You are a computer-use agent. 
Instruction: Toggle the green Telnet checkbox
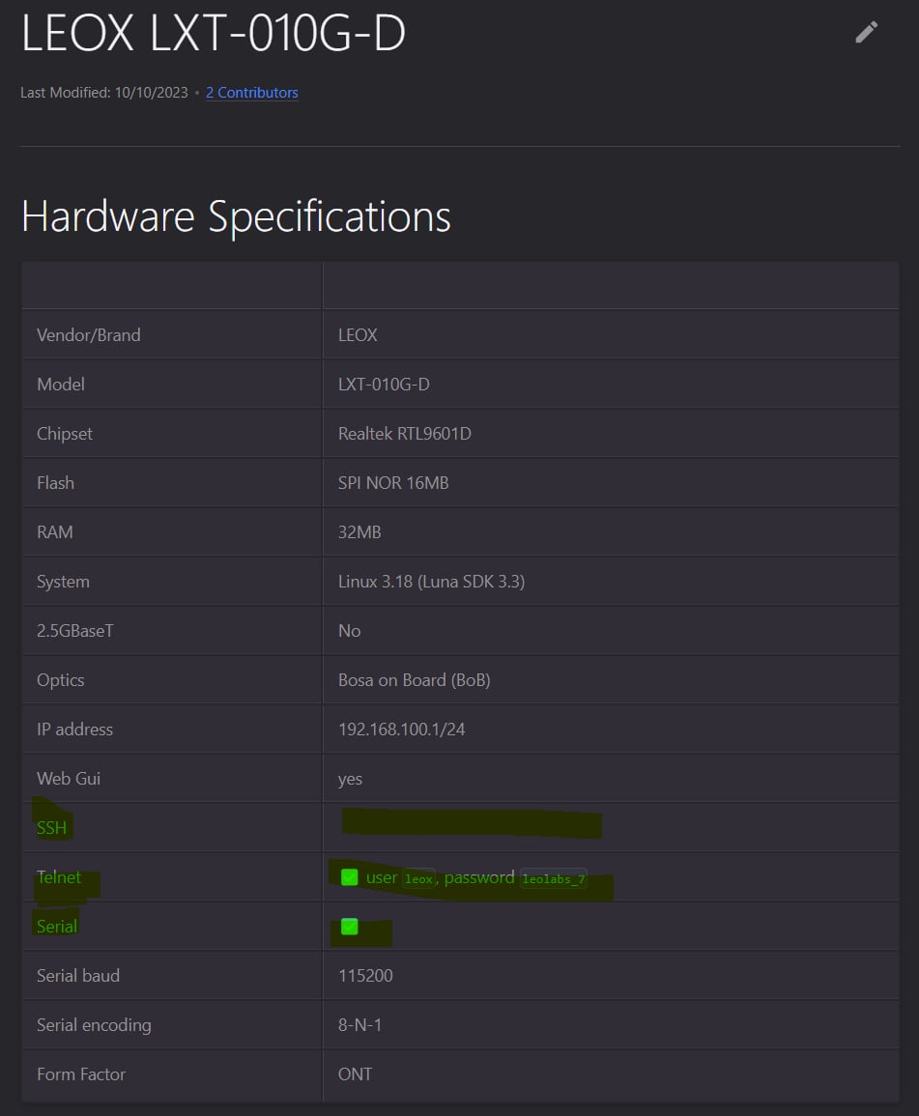click(350, 877)
